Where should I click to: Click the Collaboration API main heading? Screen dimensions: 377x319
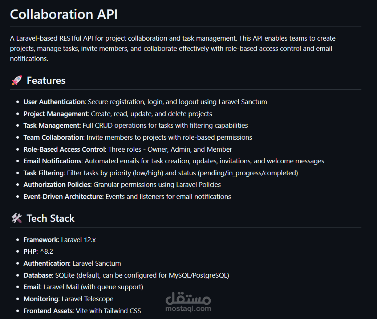pos(64,14)
